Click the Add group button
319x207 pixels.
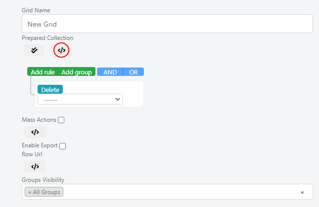click(x=77, y=72)
